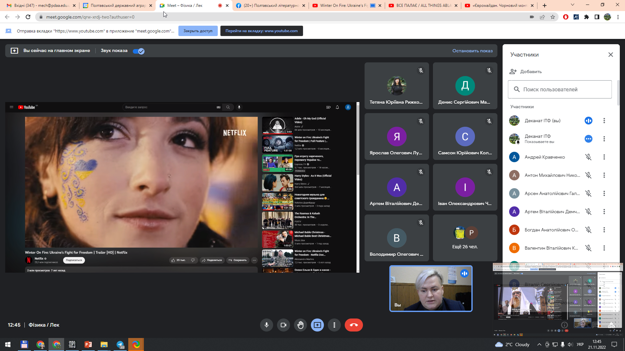Open PowerPoint from taskbar
This screenshot has width=625, height=351.
[88, 344]
